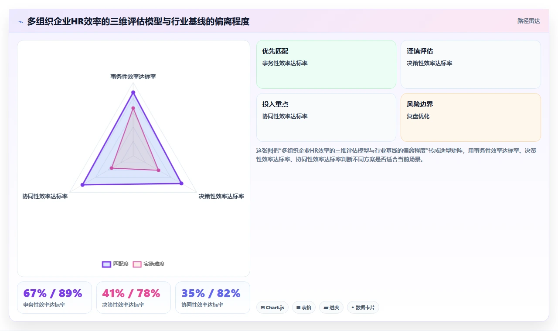Toggle the 实施难度 legend item
The width and height of the screenshot is (558, 331).
(x=149, y=264)
